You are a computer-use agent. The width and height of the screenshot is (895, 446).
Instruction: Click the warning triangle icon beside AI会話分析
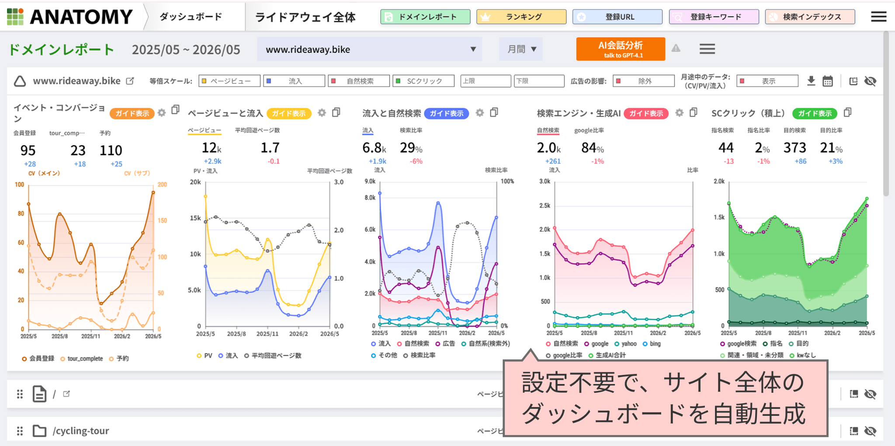pyautogui.click(x=676, y=48)
